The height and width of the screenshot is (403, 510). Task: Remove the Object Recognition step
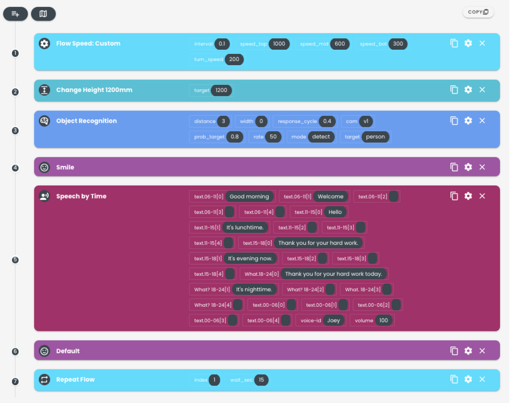(x=482, y=120)
